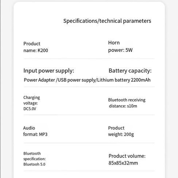The height and width of the screenshot is (178, 178).
Task: Click the Product weight: 200g entry
Action: coord(121,131)
